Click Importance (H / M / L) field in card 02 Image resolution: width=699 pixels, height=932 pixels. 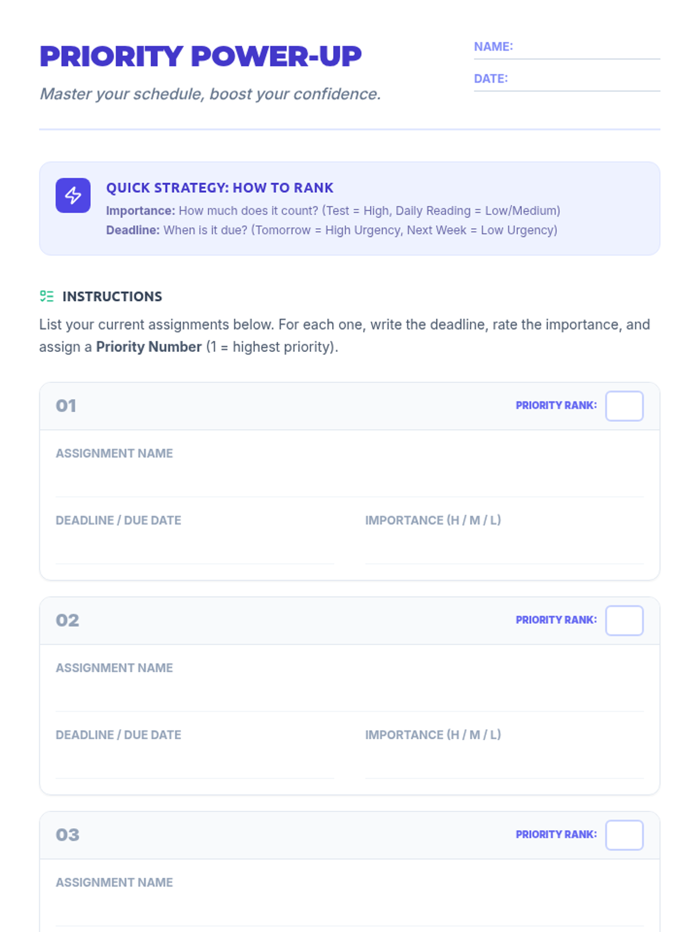pyautogui.click(x=504, y=763)
